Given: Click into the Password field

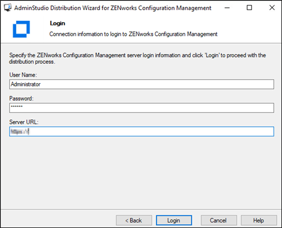Looking at the screenshot, I should 141,108.
